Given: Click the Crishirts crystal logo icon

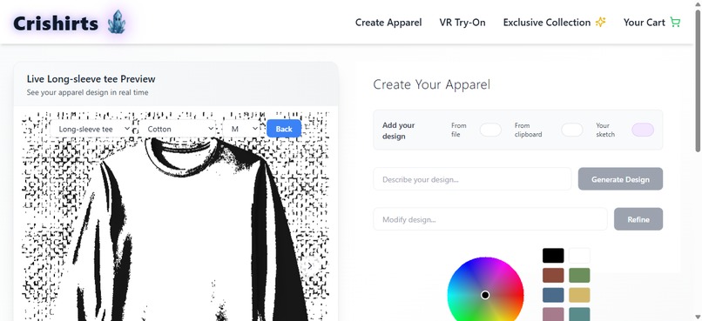Looking at the screenshot, I should point(117,22).
